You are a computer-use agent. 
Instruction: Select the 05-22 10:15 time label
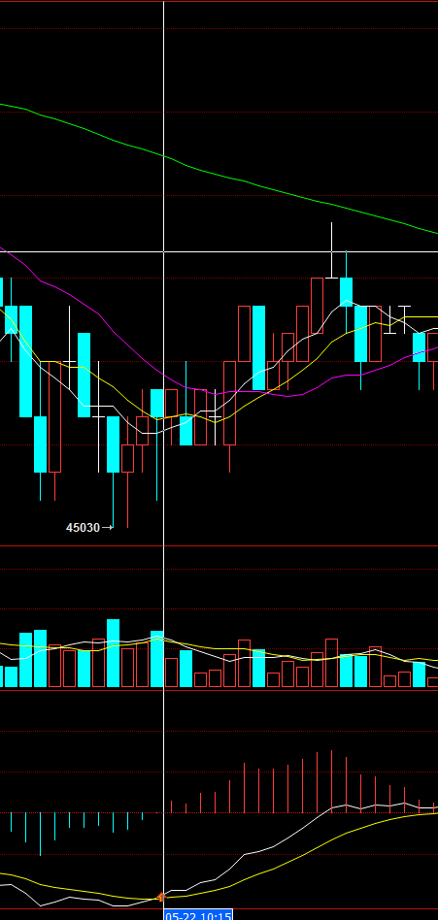(x=198, y=916)
